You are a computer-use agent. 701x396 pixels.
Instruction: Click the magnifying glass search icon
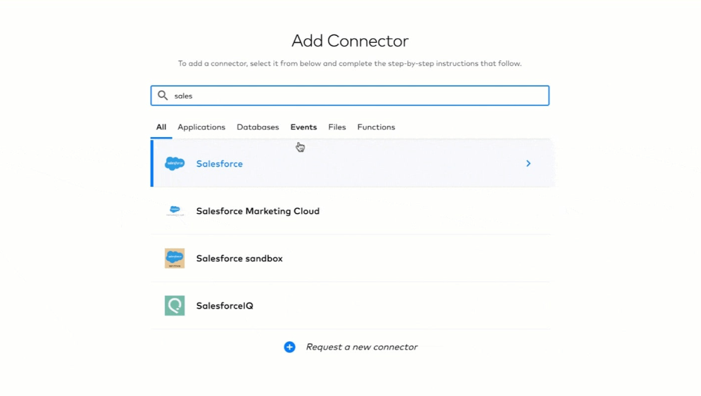[x=163, y=96]
